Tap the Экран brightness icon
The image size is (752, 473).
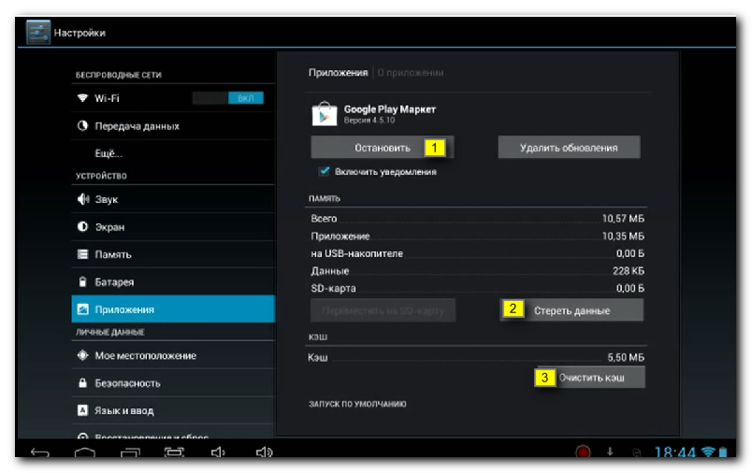tap(82, 226)
